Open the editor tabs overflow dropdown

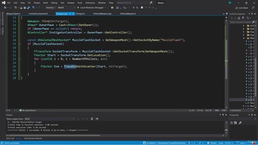tap(224, 14)
